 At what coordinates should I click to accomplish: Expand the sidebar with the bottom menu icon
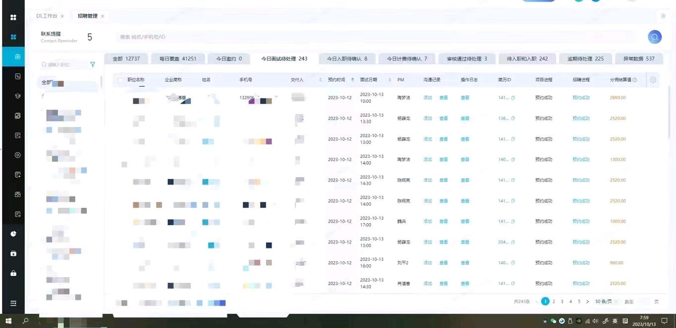point(13,303)
